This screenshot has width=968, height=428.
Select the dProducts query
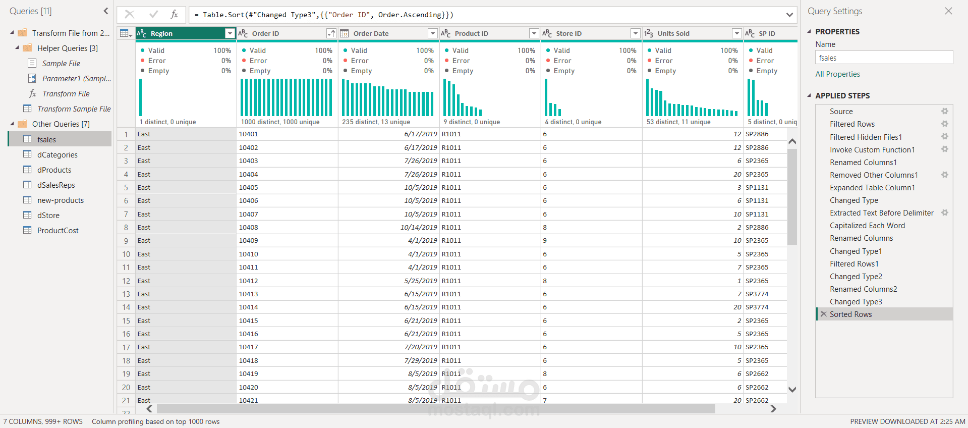click(54, 170)
